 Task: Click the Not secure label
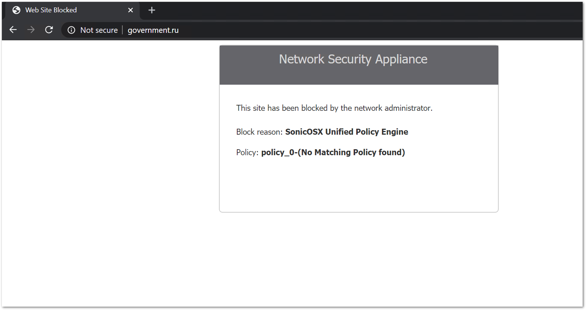[x=99, y=30]
